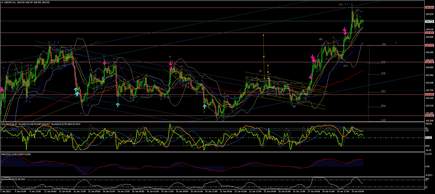Click the current price label 104.720
Viewport: 435px width, 194px height.
click(429, 21)
